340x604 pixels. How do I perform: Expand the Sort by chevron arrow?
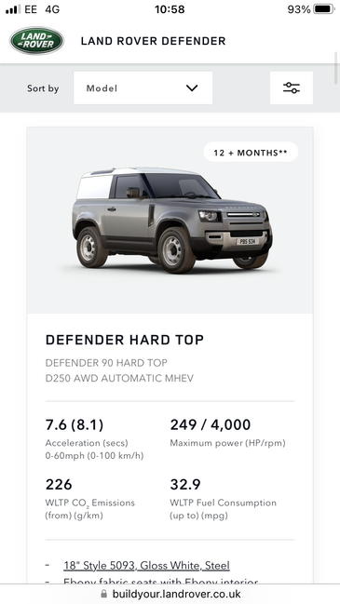click(x=192, y=87)
